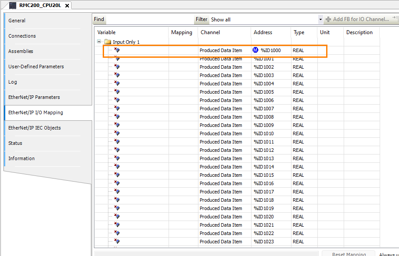Screen dimensions: 399x256
Task: Click the Input Only 1 folder icon
Action: (108, 42)
